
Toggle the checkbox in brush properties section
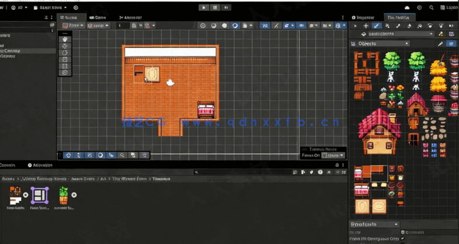403,239
